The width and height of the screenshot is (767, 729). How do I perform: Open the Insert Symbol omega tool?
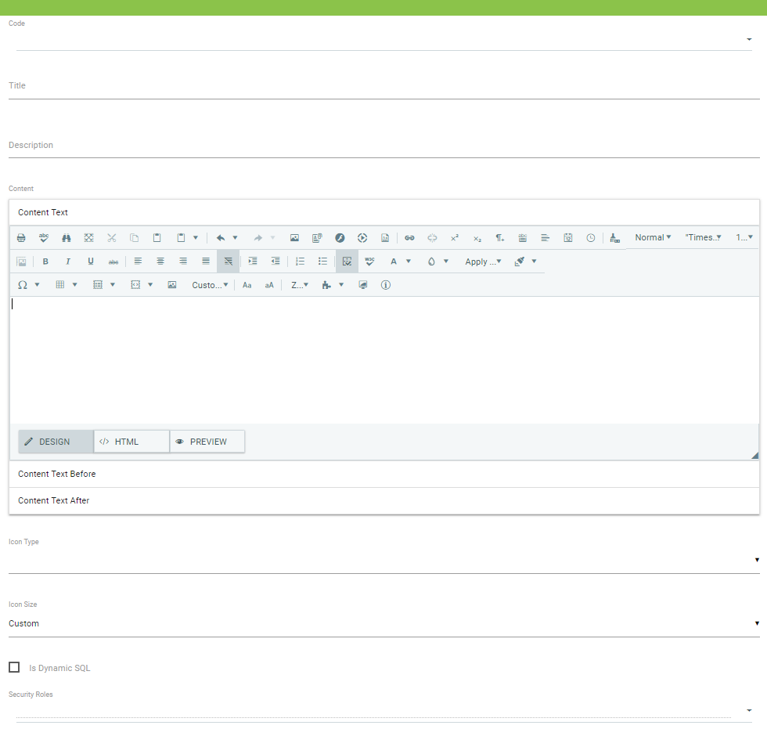click(x=23, y=285)
